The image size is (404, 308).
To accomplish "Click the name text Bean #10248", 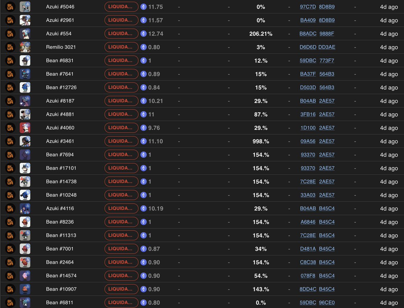I will [x=61, y=195].
